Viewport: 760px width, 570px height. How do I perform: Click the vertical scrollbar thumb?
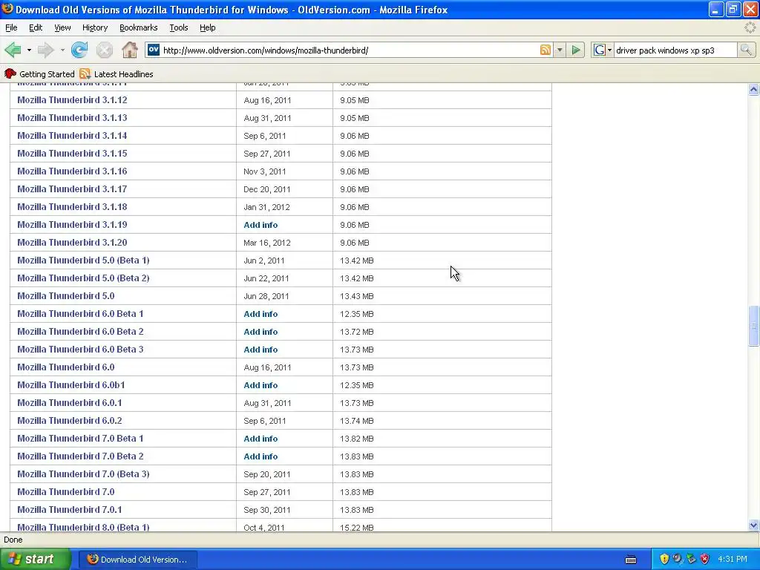(x=753, y=326)
